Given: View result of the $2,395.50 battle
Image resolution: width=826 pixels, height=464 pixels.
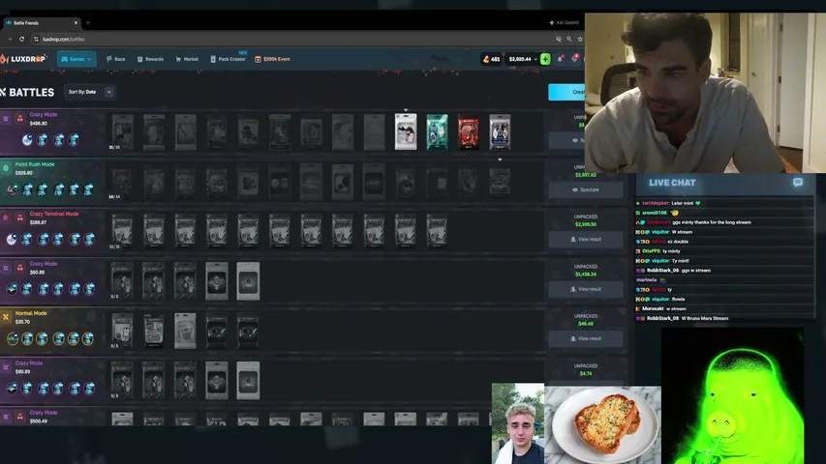Looking at the screenshot, I should coord(586,239).
